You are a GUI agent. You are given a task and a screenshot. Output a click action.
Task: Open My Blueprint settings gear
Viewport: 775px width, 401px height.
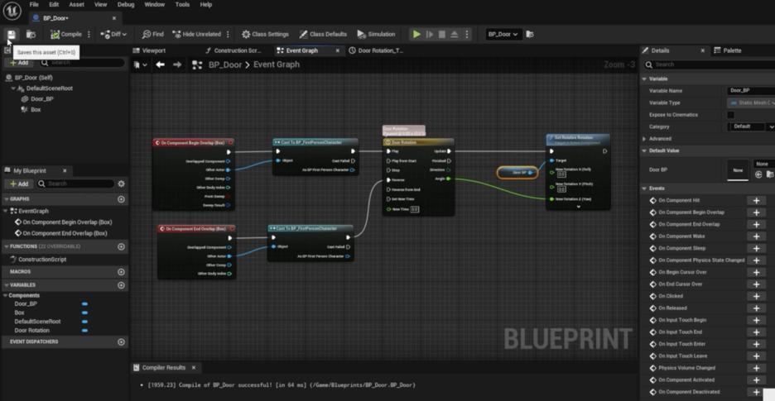tap(121, 184)
